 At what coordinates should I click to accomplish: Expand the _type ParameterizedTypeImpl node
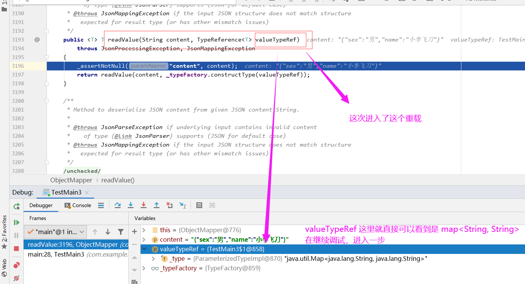pyautogui.click(x=153, y=258)
